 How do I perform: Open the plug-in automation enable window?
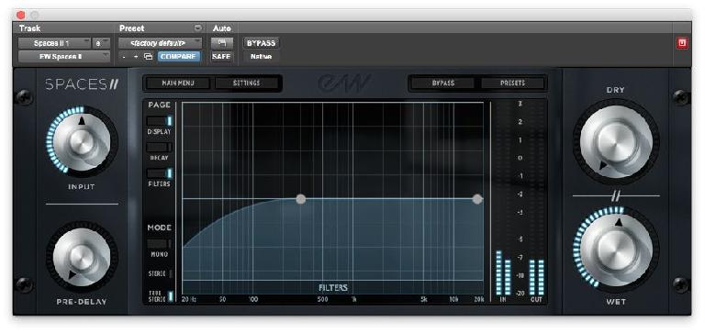[222, 43]
